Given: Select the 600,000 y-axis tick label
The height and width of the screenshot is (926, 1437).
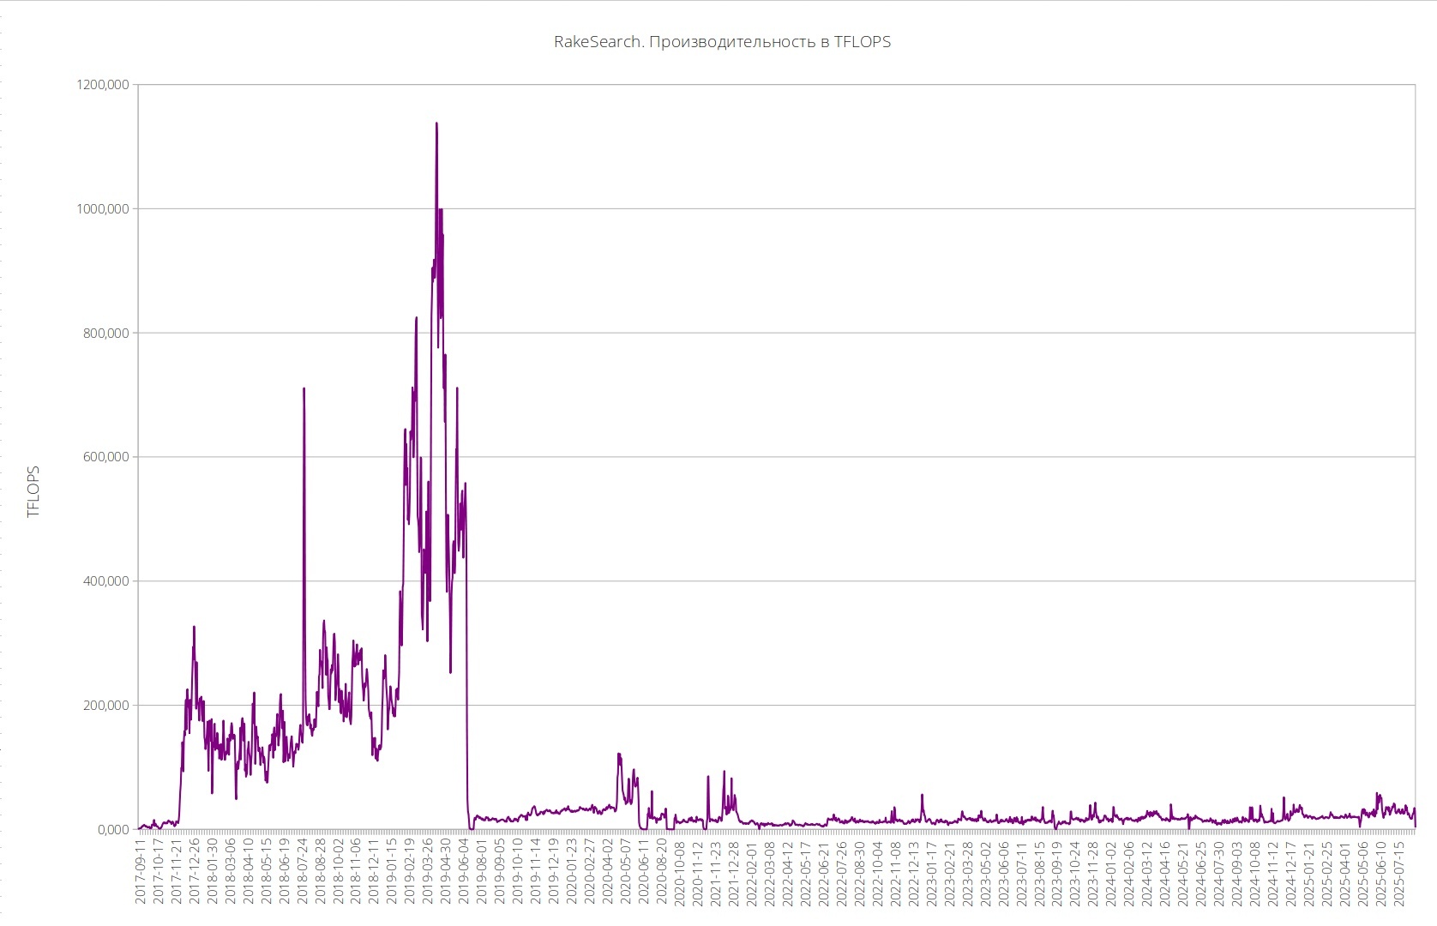Looking at the screenshot, I should [105, 457].
